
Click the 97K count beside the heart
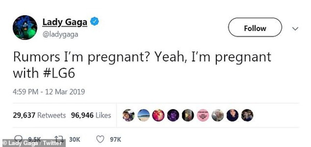[115, 139]
